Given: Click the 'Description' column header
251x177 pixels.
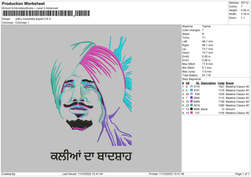Looking at the screenshot, I should pyautogui.click(x=208, y=83).
